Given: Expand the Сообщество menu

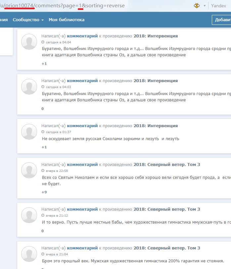Looking at the screenshot, I should pyautogui.click(x=28, y=20).
